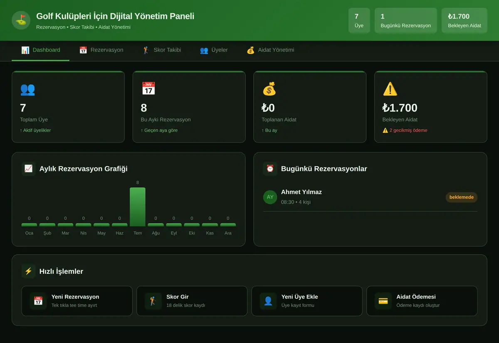The image size is (499, 343).
Task: Switch to the Rezervasyon tab
Action: tap(101, 50)
